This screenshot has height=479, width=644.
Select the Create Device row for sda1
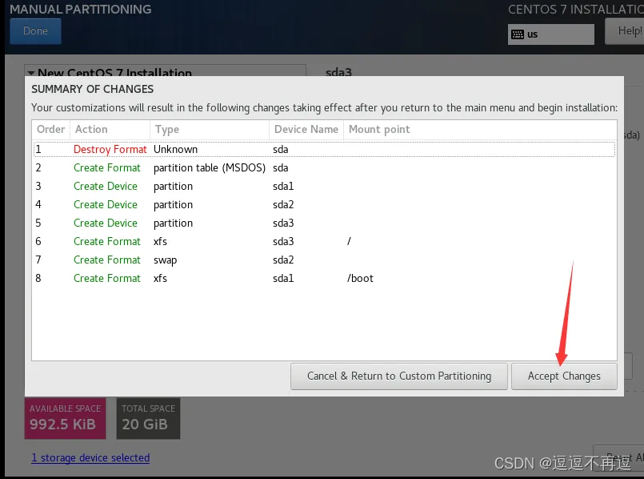(324, 187)
